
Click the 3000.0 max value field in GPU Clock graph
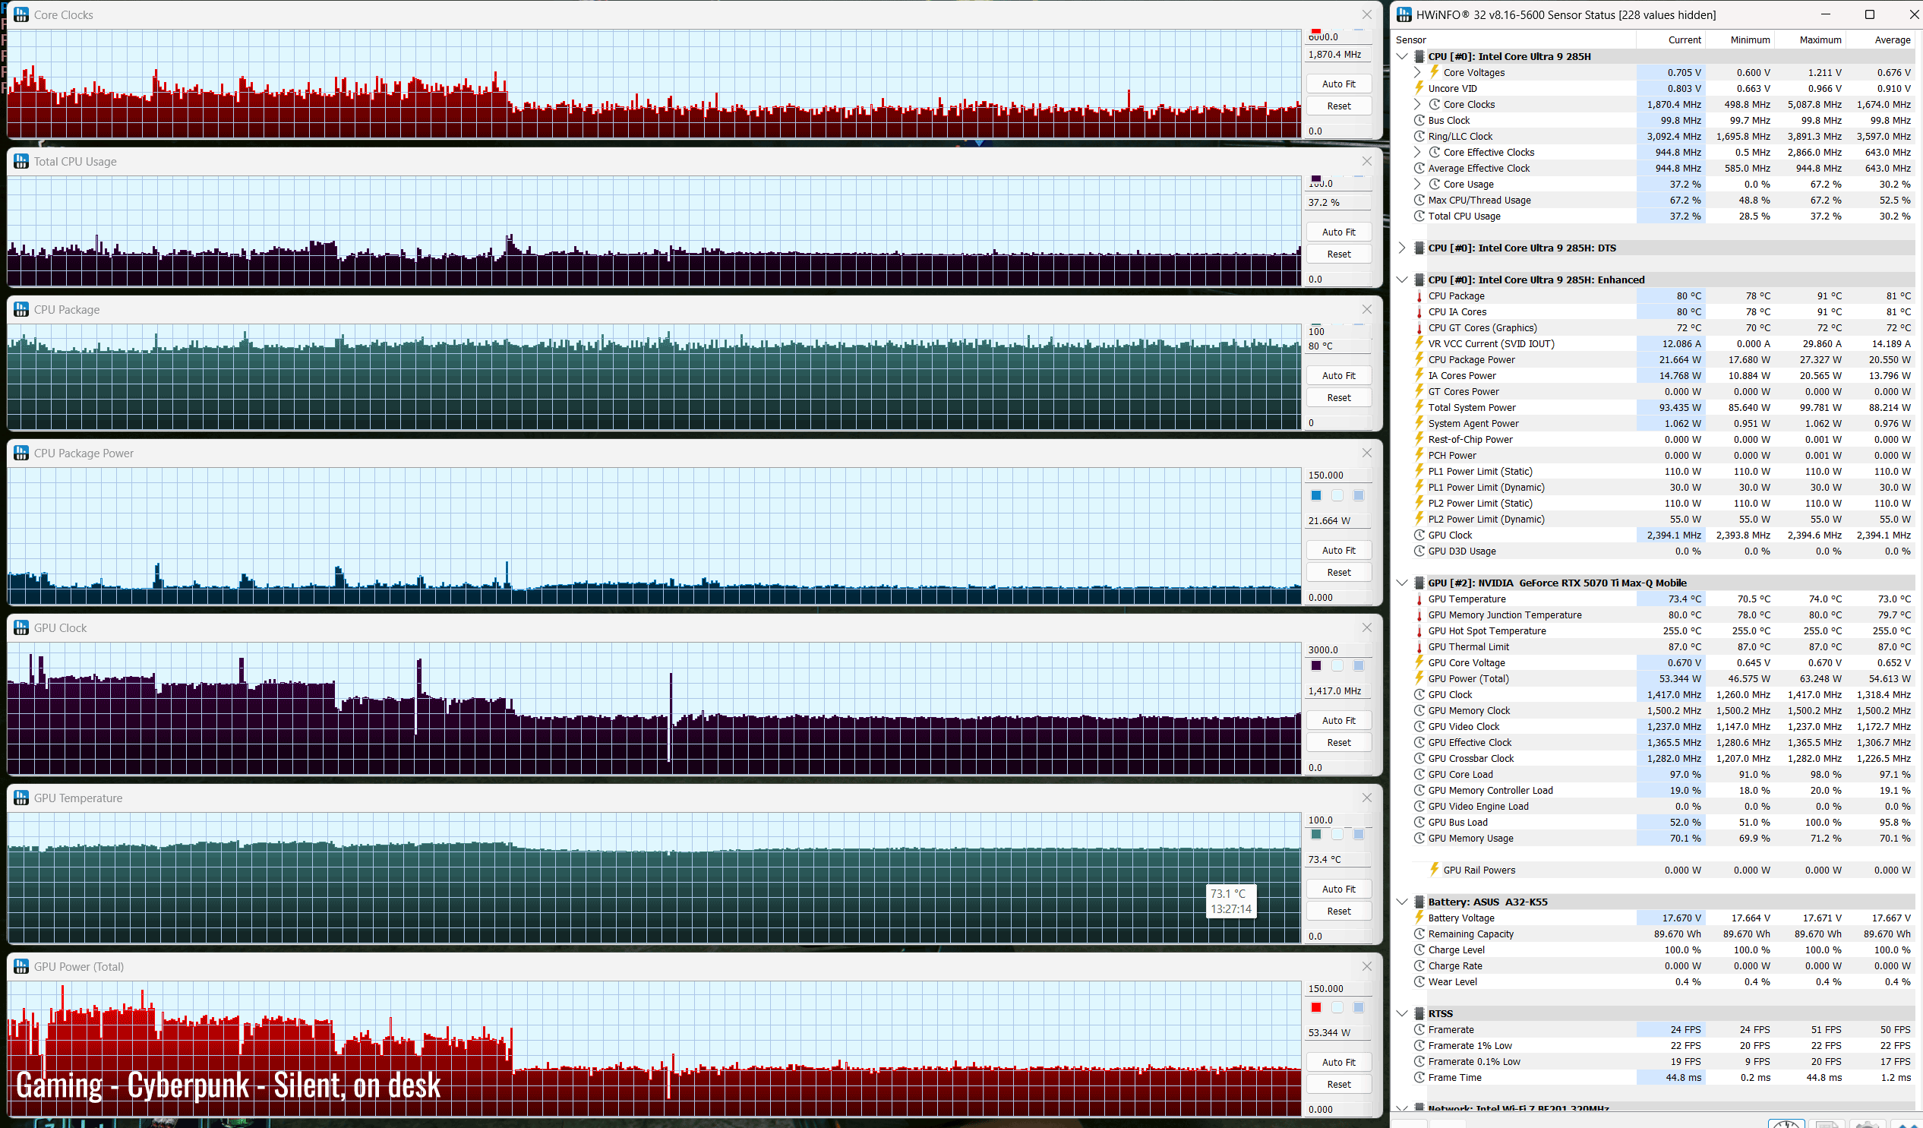point(1338,649)
